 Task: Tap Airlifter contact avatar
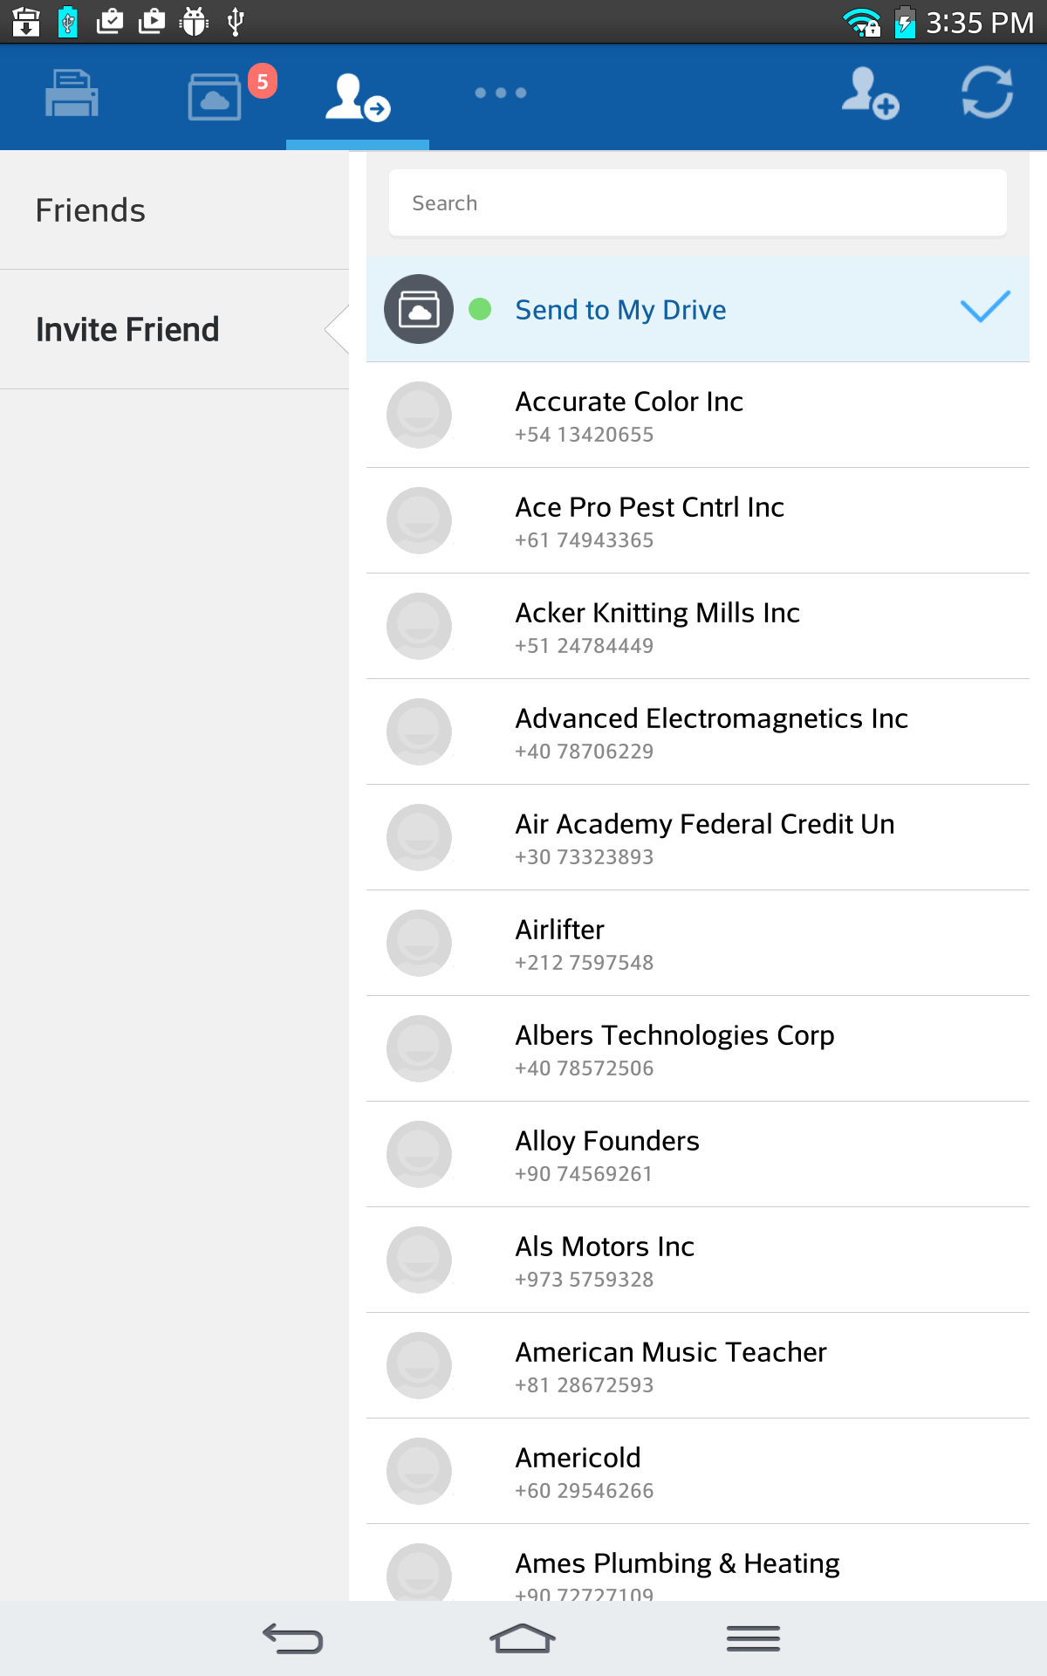coord(419,943)
